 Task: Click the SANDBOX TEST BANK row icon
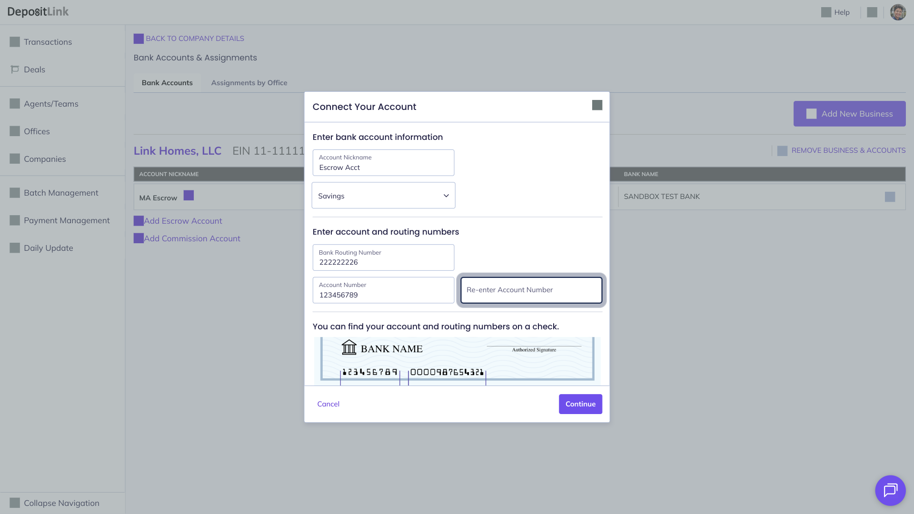coord(889,197)
